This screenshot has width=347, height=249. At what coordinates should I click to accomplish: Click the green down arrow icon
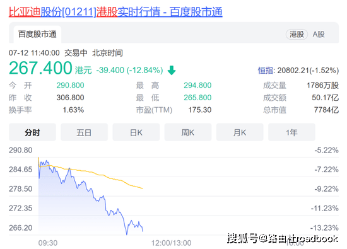point(172,71)
